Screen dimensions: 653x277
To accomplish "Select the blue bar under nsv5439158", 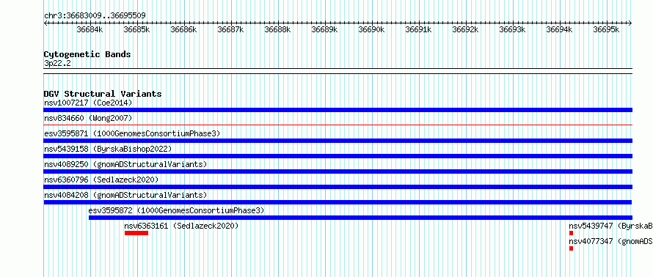I will coord(338,156).
